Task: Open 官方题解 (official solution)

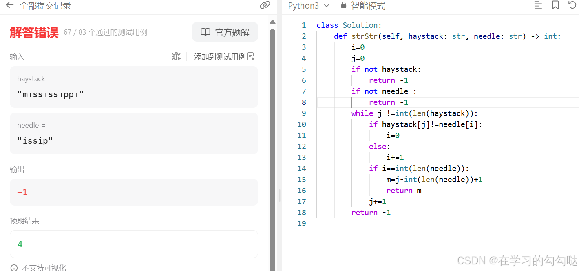Action: (225, 32)
